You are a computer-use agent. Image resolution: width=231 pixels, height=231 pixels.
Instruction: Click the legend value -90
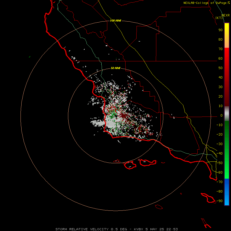click(219, 201)
